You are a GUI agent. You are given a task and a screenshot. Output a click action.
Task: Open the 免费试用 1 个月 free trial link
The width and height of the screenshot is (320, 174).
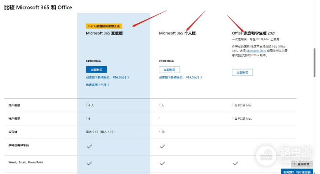[x=98, y=84]
